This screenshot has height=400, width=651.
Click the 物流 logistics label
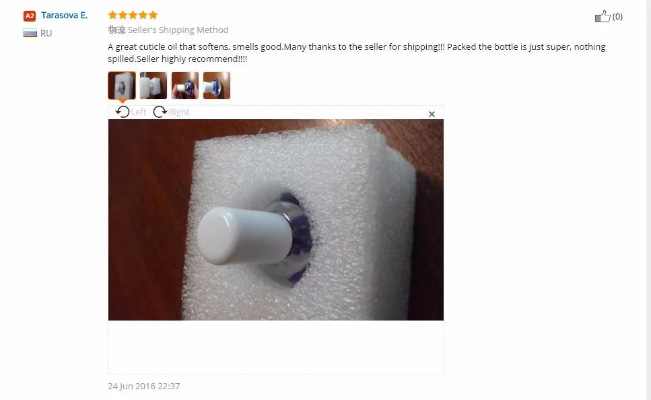[x=116, y=30]
